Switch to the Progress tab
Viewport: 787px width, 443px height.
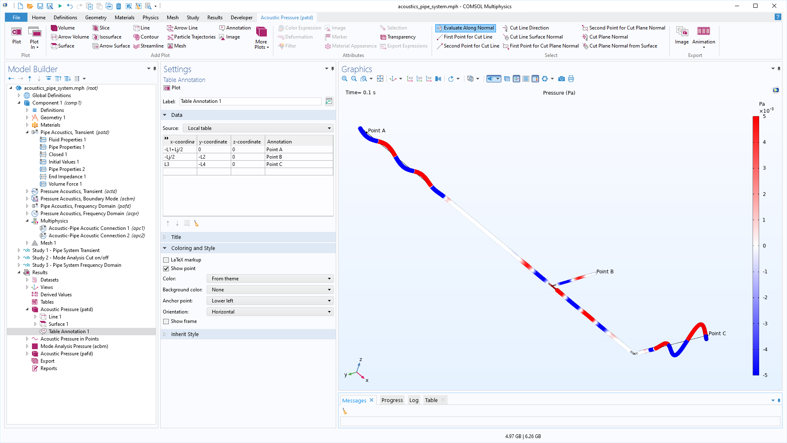pos(392,400)
